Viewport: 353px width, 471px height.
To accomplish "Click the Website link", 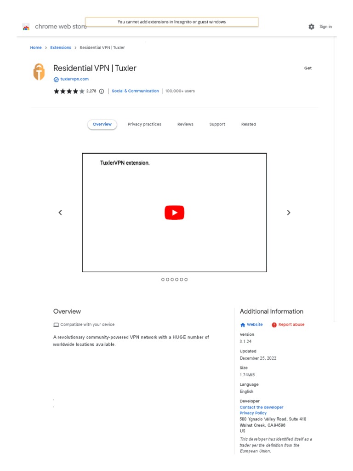I will tap(255, 325).
